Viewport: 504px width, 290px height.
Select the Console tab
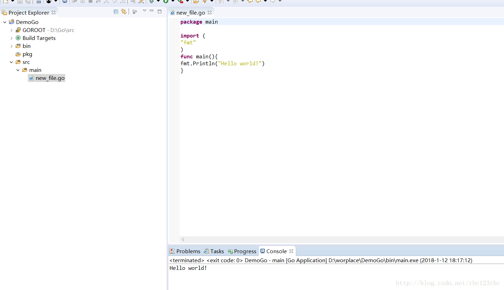click(x=274, y=251)
